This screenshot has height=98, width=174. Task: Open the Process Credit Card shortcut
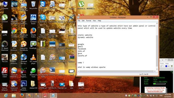24,19
